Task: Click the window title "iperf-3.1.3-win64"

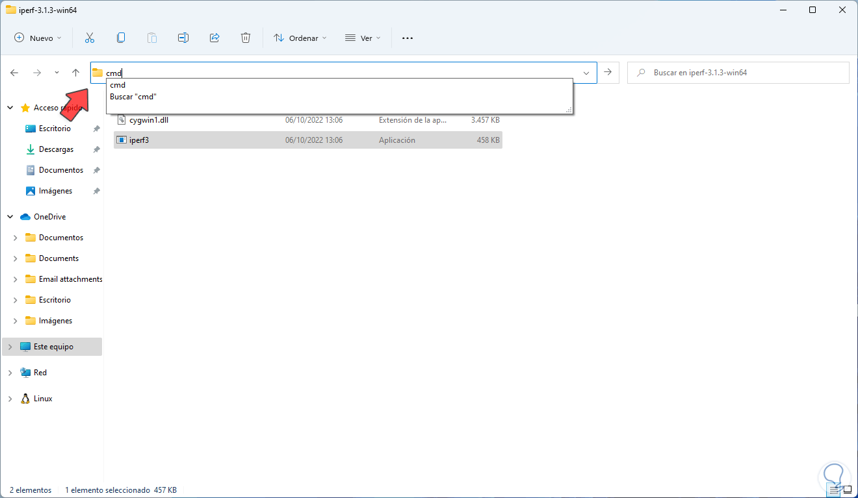Action: point(48,10)
